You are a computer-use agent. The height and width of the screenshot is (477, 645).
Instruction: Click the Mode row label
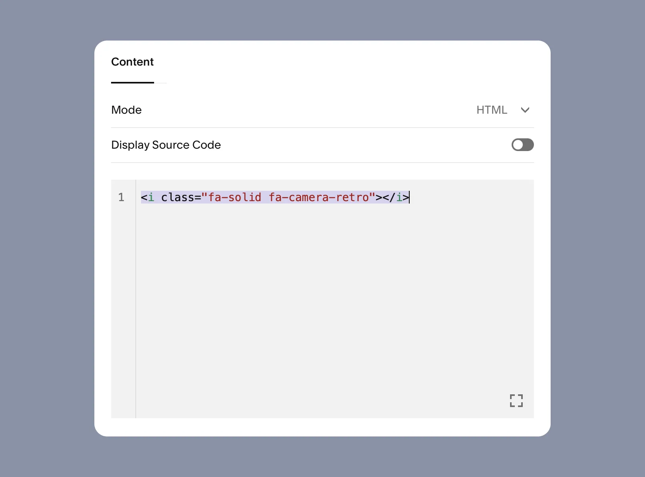point(126,110)
